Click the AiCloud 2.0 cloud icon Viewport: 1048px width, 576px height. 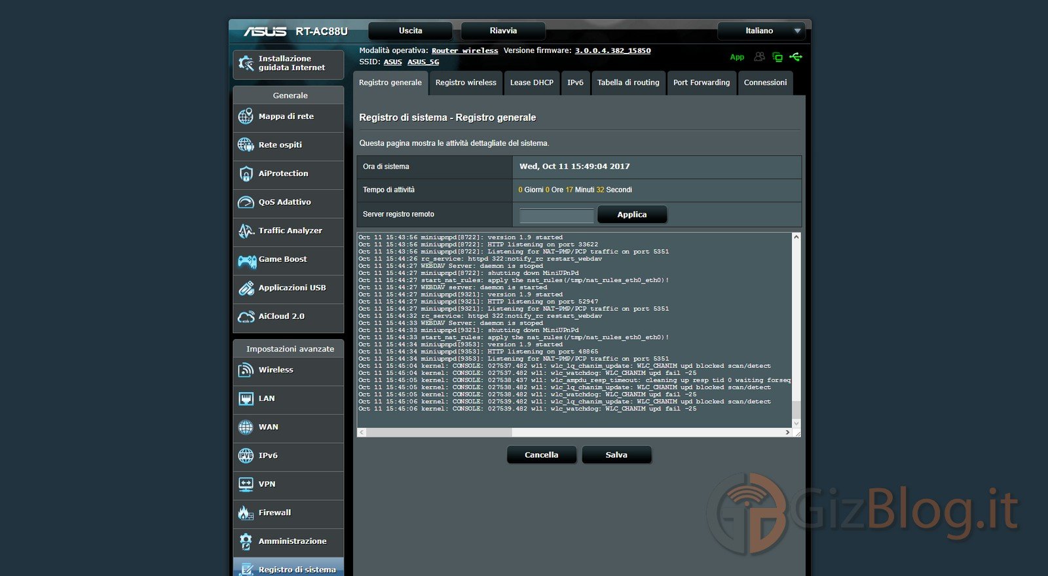point(246,317)
